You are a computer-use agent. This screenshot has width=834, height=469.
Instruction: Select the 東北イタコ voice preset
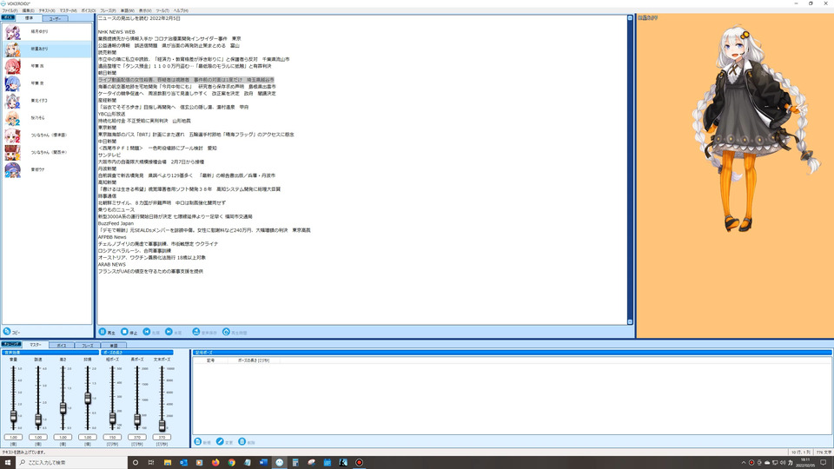[x=47, y=101]
